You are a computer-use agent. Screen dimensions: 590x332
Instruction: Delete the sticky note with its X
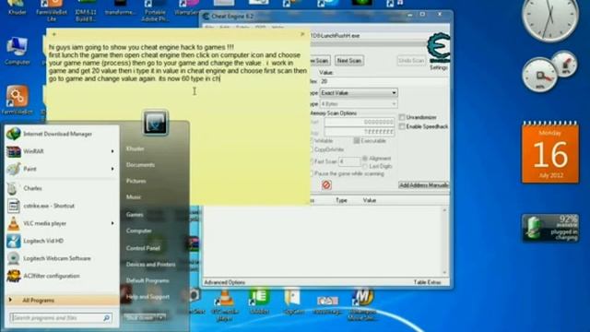coord(302,34)
